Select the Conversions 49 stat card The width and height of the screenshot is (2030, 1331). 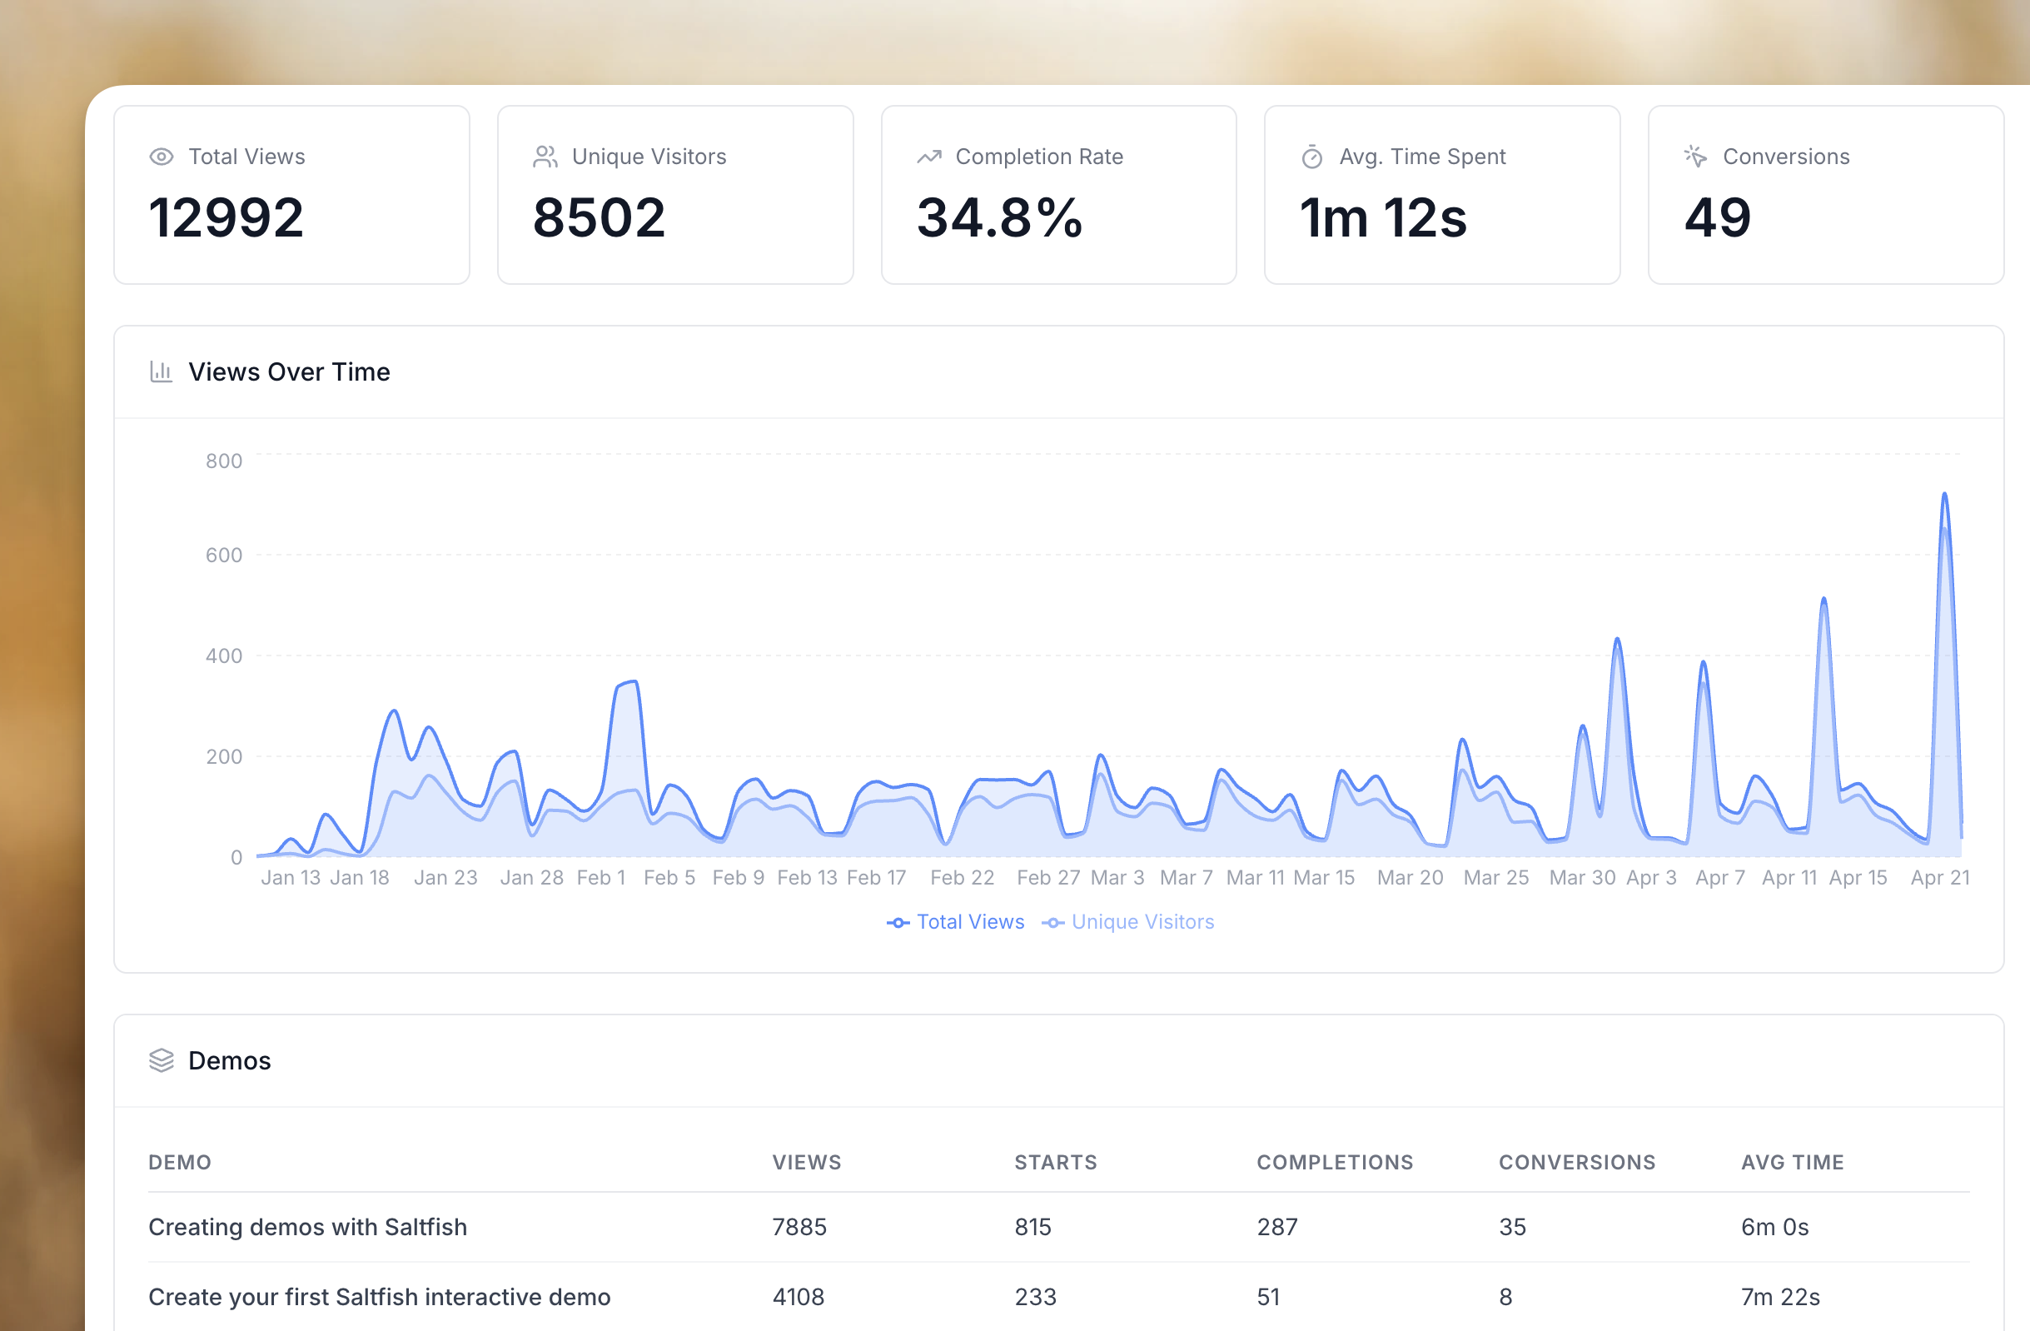pos(1825,195)
